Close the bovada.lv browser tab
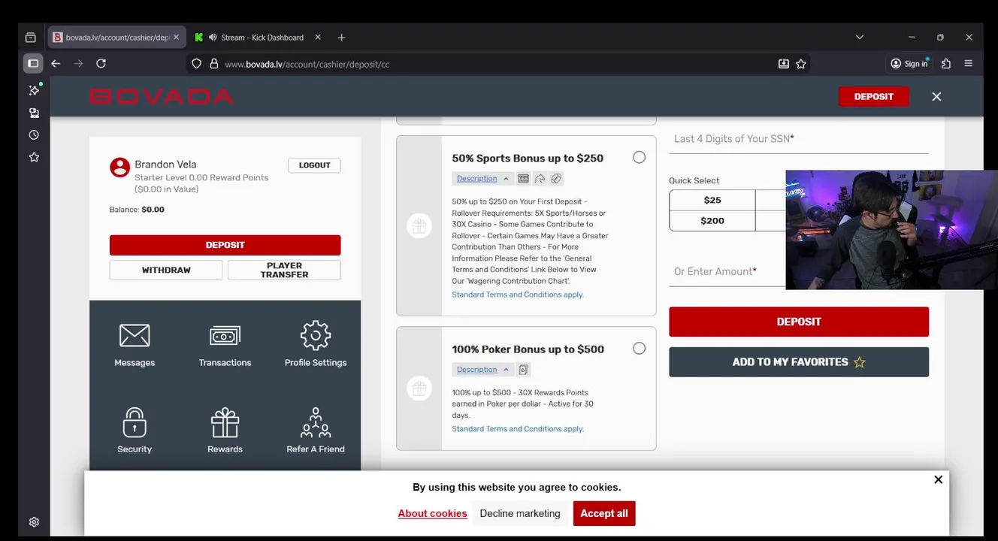The image size is (998, 541). click(x=176, y=38)
